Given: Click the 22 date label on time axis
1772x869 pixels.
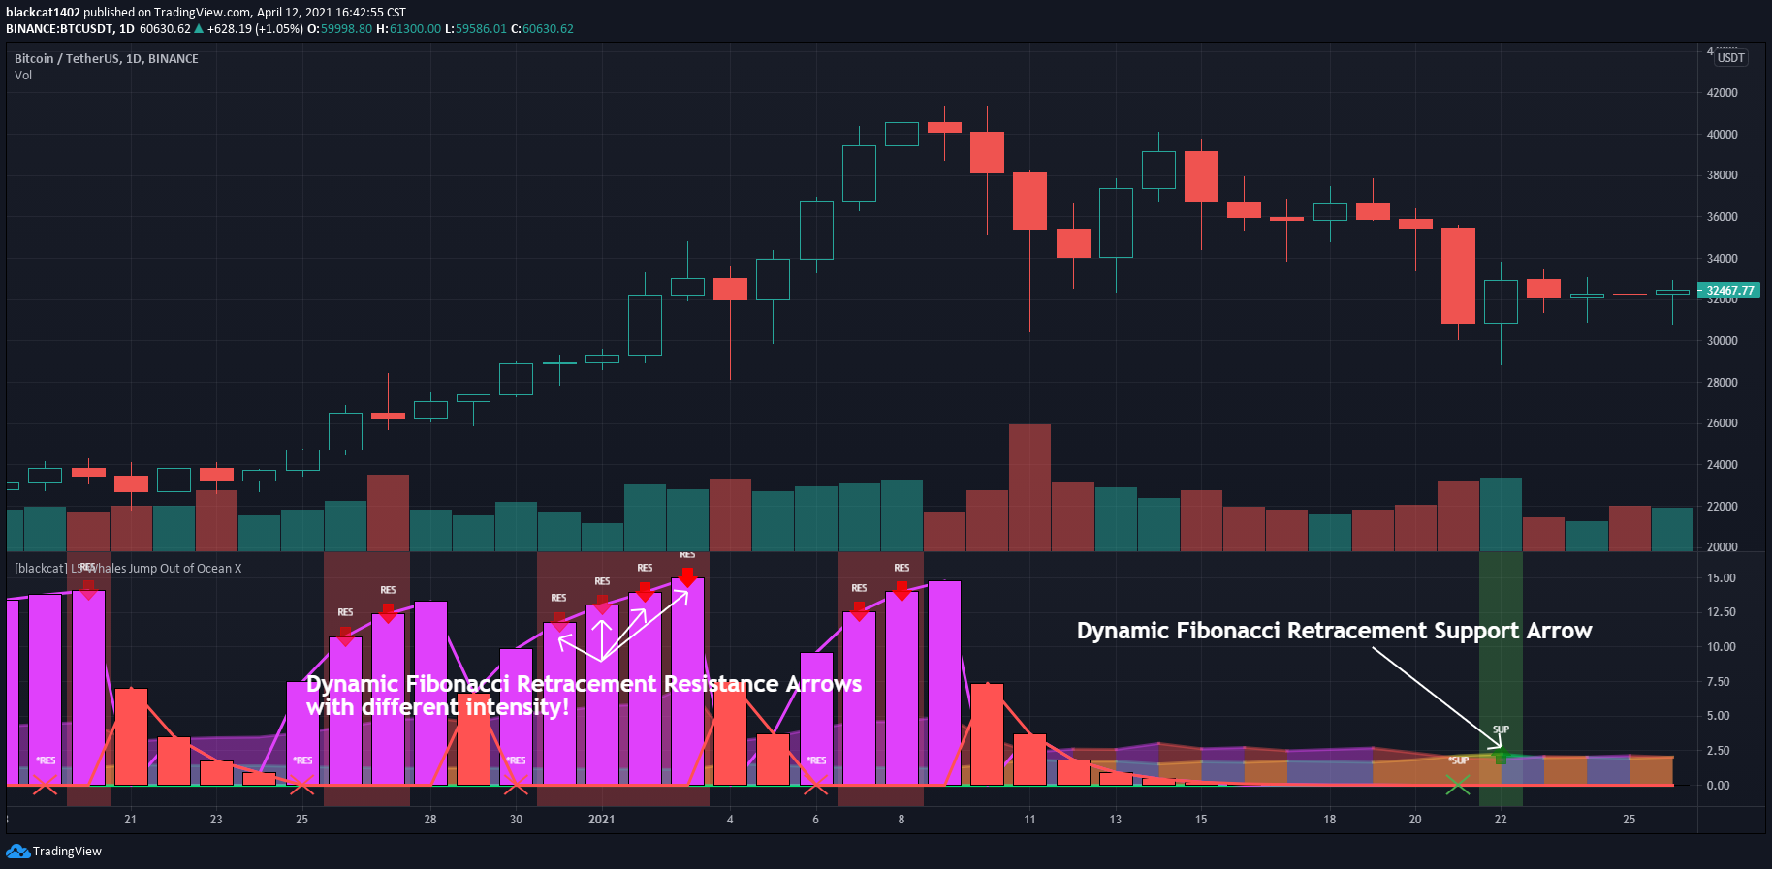Looking at the screenshot, I should click(x=1501, y=820).
